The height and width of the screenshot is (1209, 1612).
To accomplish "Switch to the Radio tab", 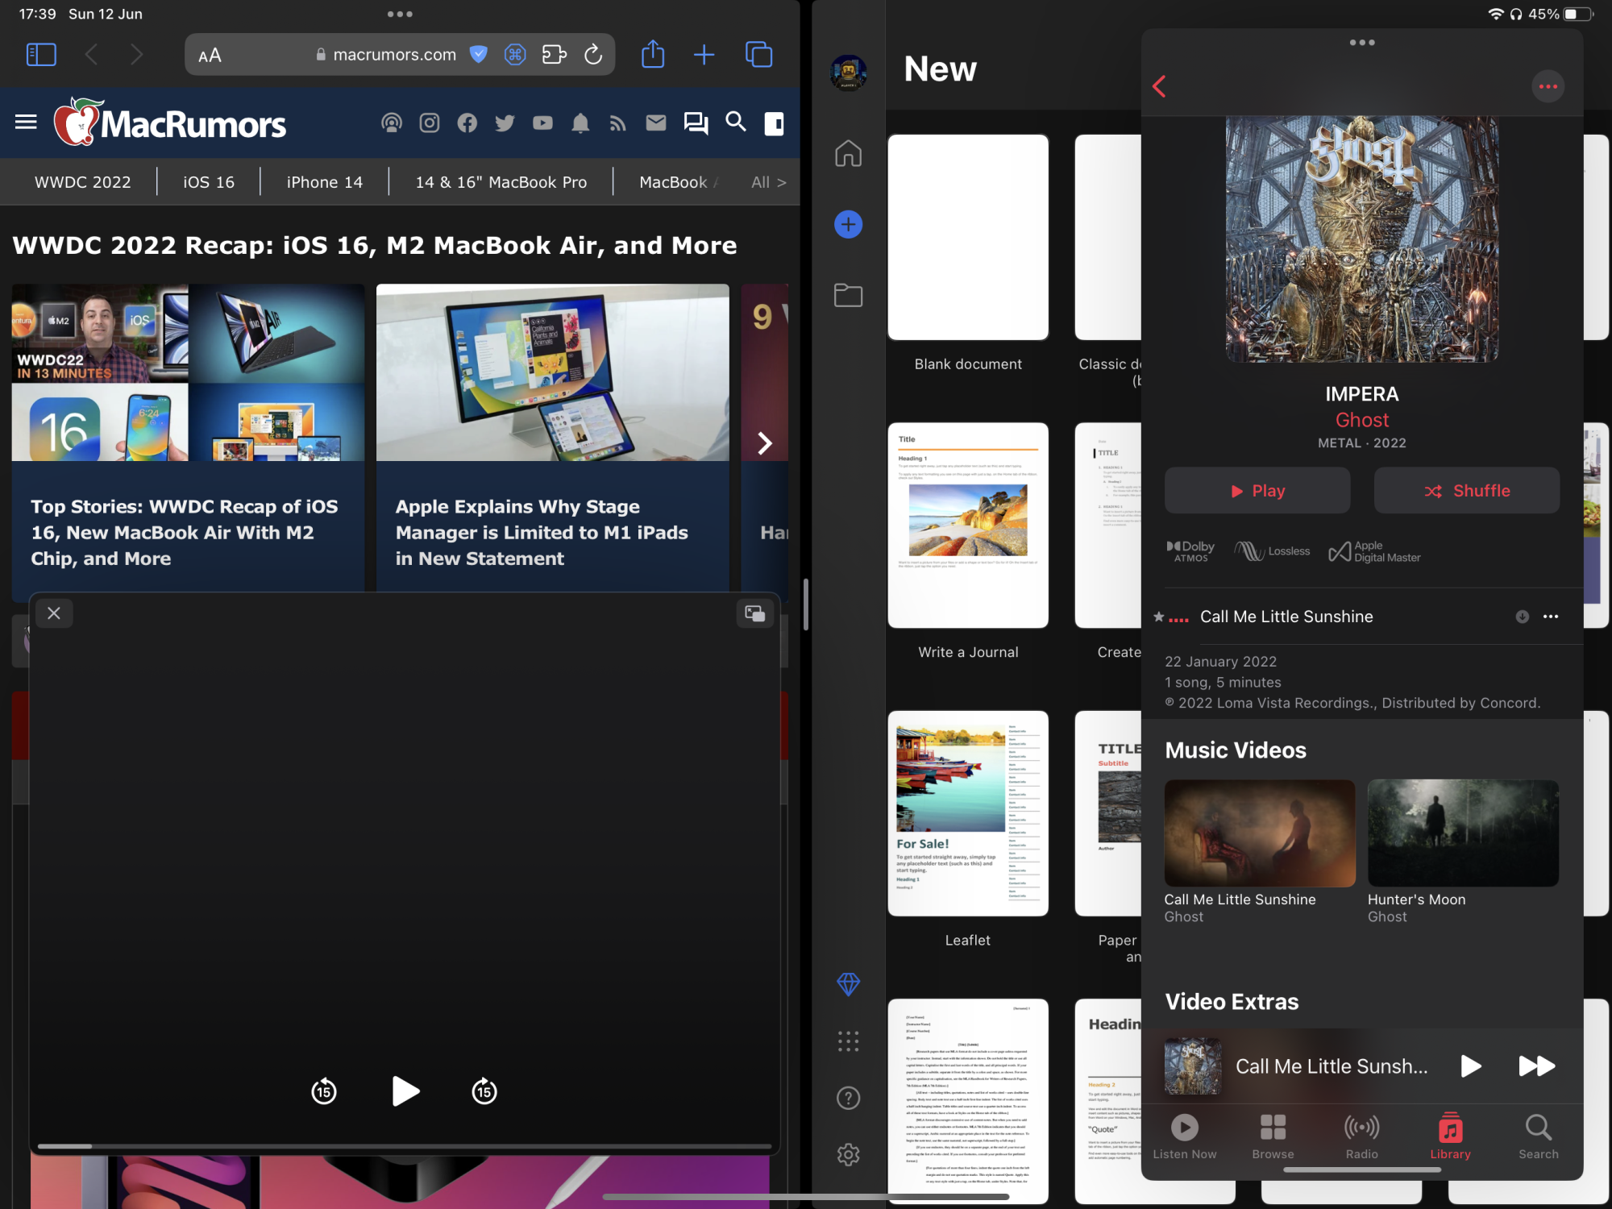I will pos(1361,1136).
